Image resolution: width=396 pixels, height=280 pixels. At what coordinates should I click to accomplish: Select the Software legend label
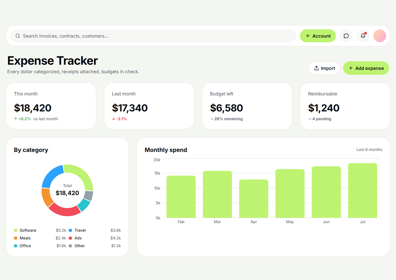(28, 230)
